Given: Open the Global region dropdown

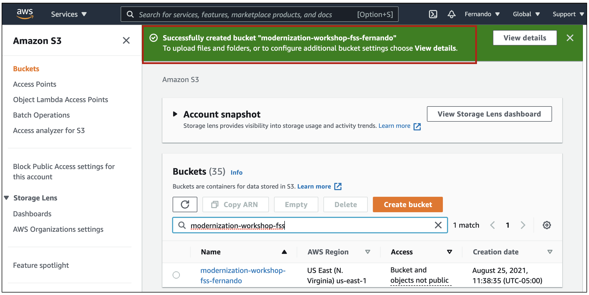Looking at the screenshot, I should tap(526, 14).
